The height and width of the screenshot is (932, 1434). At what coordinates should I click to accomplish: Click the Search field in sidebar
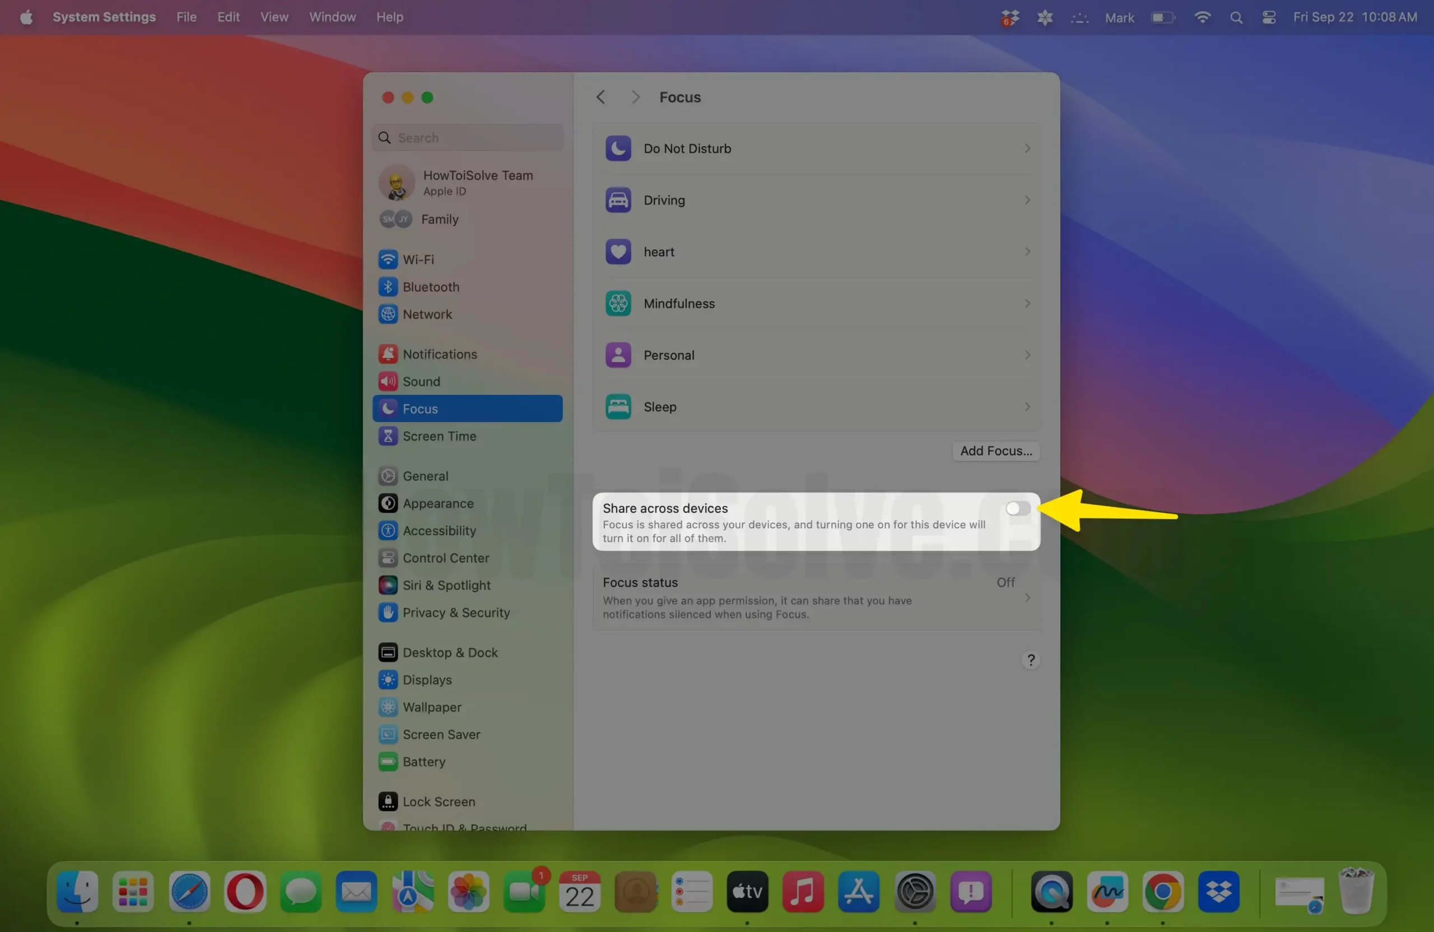coord(468,138)
